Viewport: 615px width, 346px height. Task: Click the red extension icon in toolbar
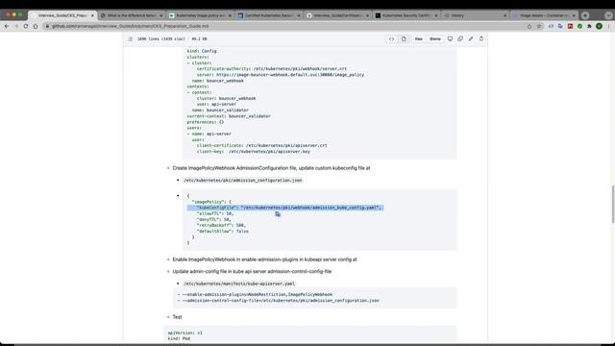[570, 26]
